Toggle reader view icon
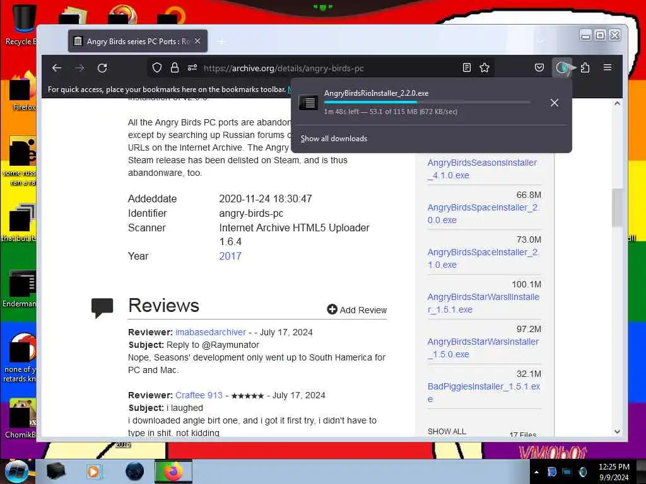The image size is (646, 484). click(467, 68)
